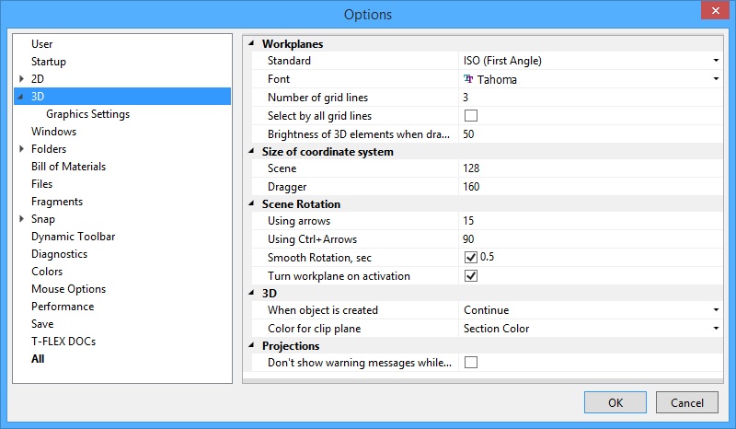This screenshot has height=429, width=736.
Task: Open the Color for clip plane dropdown
Action: (716, 329)
